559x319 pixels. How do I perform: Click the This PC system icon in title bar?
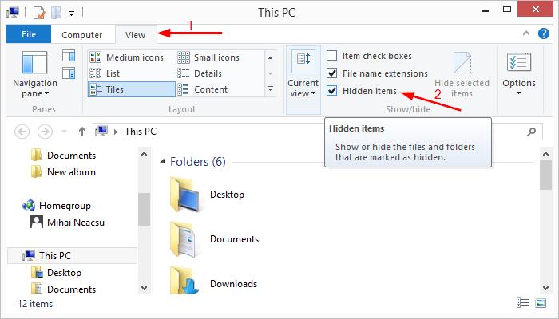(13, 13)
